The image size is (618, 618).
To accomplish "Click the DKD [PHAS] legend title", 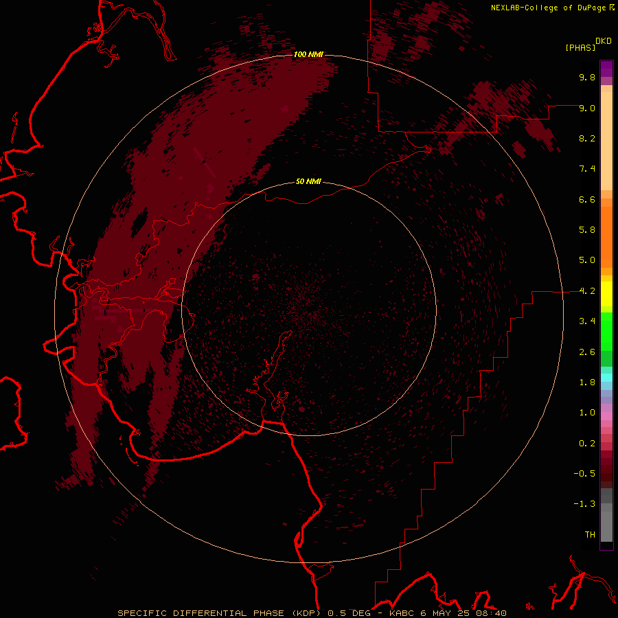I will click(588, 44).
